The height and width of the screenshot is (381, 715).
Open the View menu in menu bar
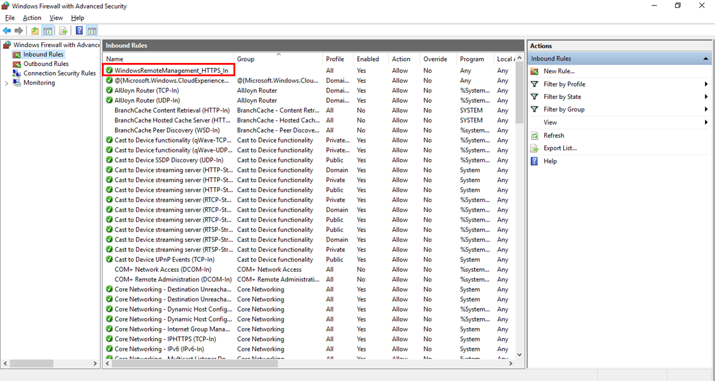(56, 18)
